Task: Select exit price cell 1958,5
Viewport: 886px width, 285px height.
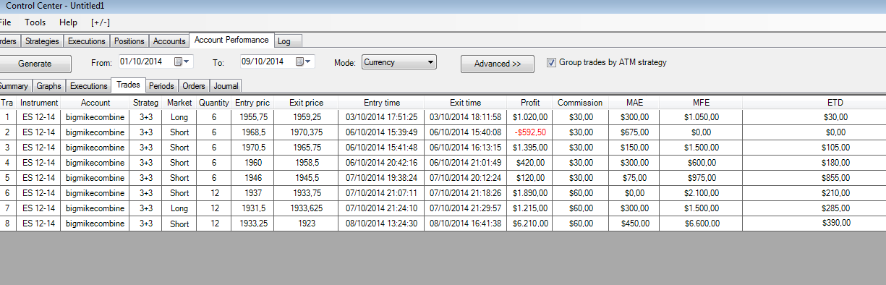Action: pyautogui.click(x=306, y=163)
